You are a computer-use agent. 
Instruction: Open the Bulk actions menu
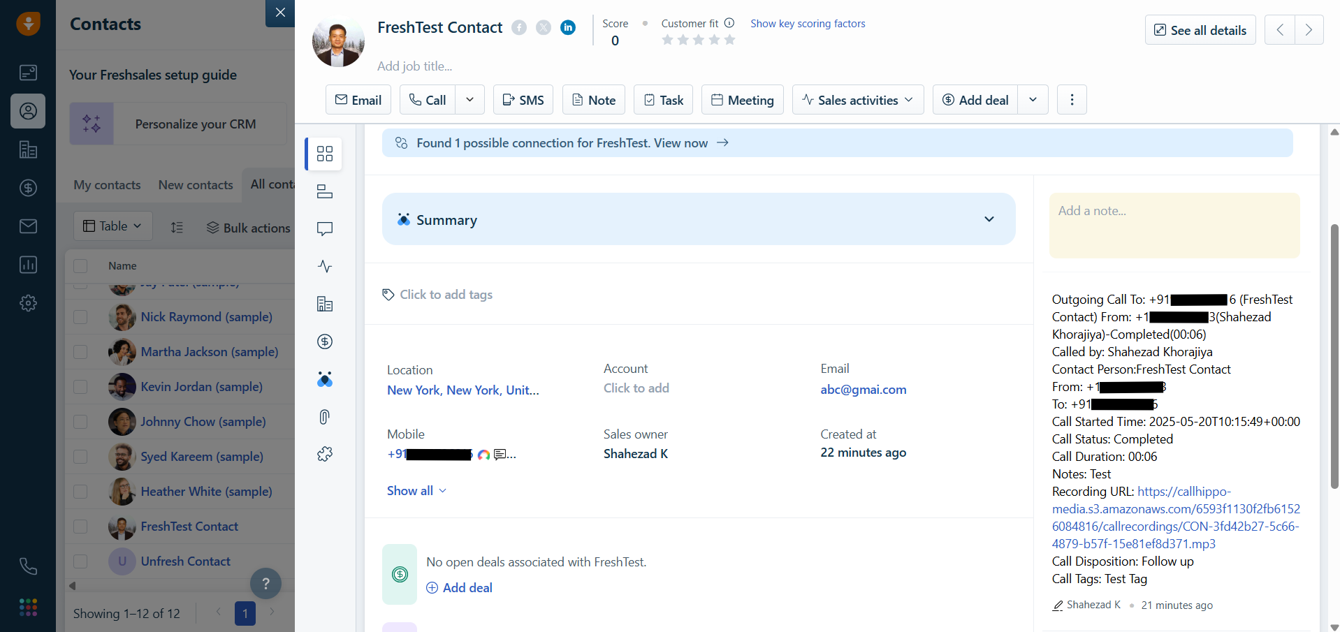[249, 228]
